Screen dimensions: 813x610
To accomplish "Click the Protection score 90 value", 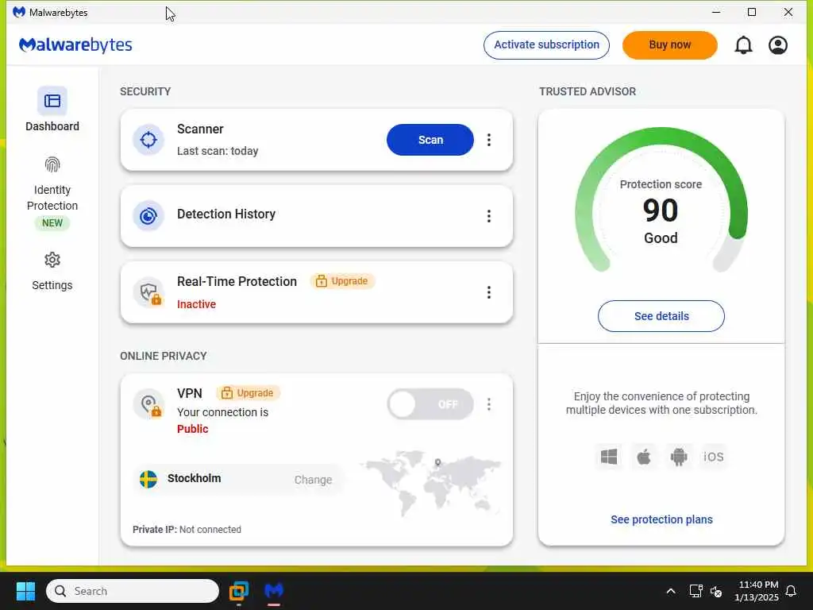I will tap(660, 210).
